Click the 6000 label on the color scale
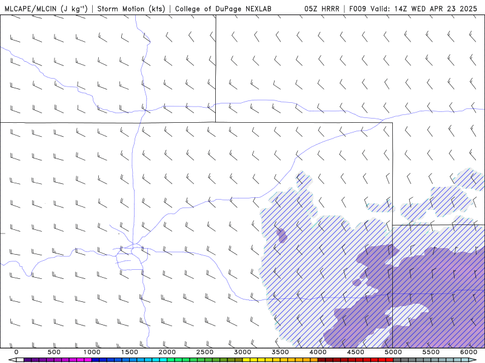Viewport: 485px width, 363px height. click(x=469, y=352)
